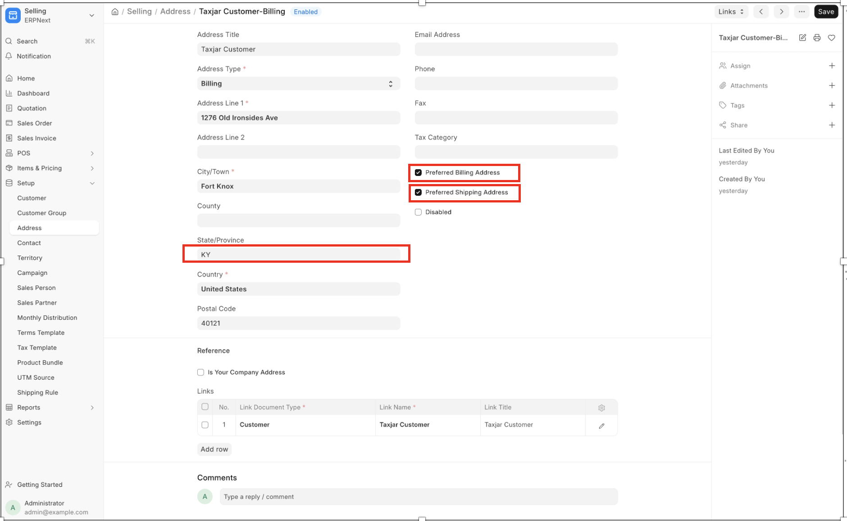Viewport: 847px width, 521px height.
Task: Select all rows in Links table header
Action: click(x=205, y=407)
